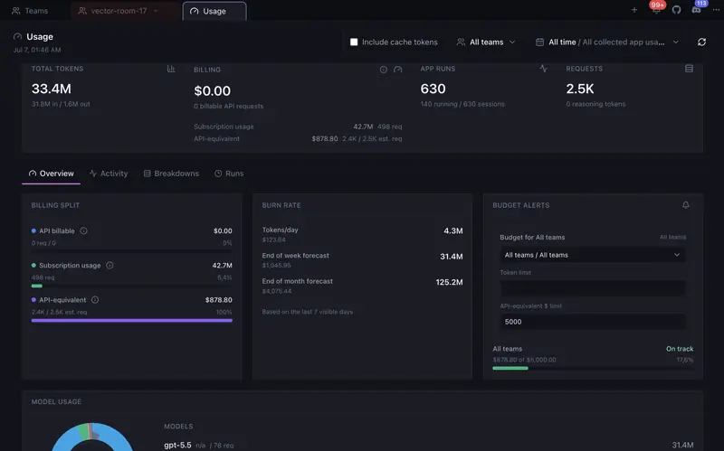Click the gauge icon on Billing card
Screen dimensions: 724x451
[397, 70]
